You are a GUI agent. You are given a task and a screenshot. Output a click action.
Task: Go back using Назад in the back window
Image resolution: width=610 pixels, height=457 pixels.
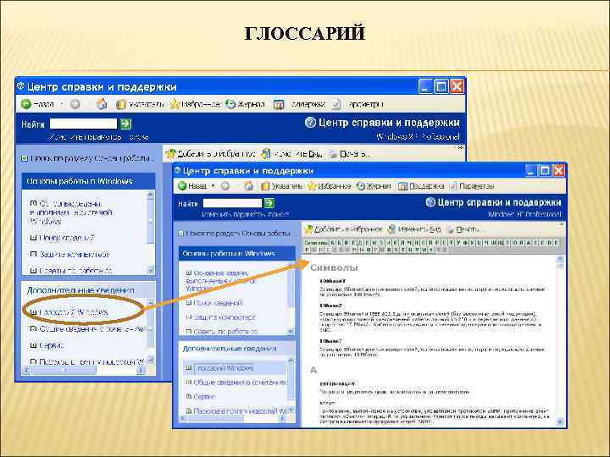point(37,104)
